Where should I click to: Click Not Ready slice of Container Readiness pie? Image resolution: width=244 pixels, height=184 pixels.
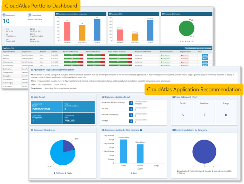68,146
